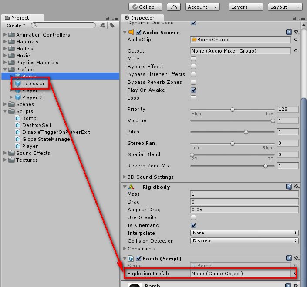
Task: Open the Collision Detection dropdown
Action: pos(244,240)
